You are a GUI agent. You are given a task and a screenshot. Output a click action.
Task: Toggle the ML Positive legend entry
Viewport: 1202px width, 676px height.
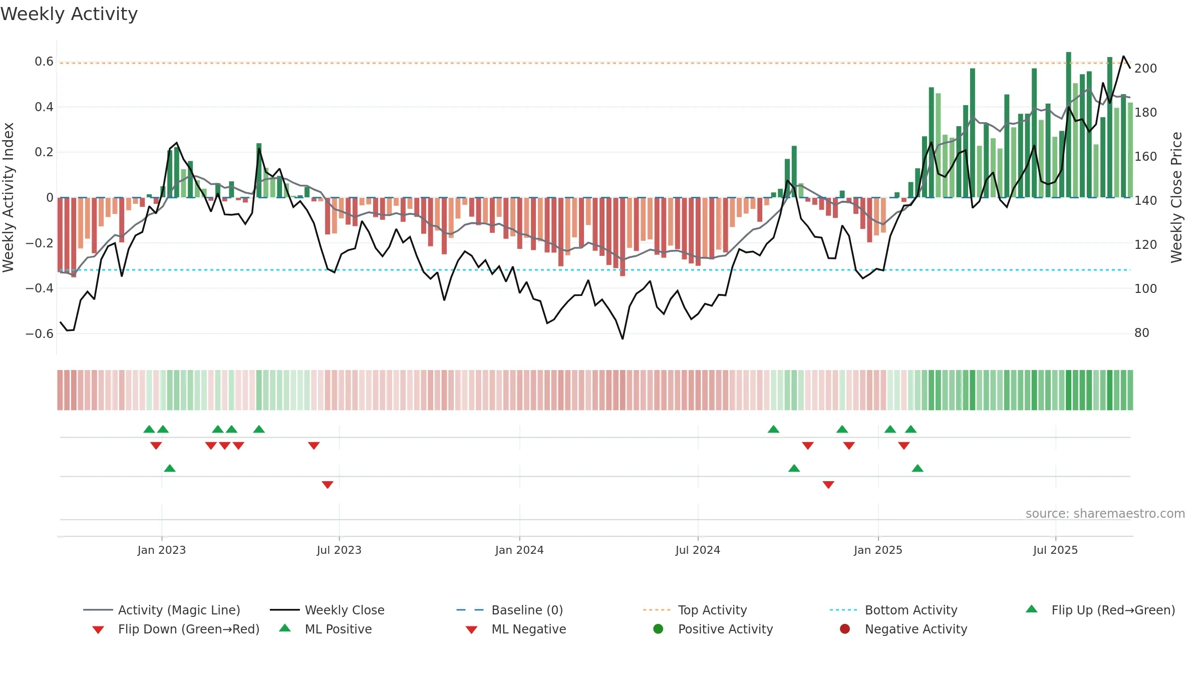coord(325,629)
